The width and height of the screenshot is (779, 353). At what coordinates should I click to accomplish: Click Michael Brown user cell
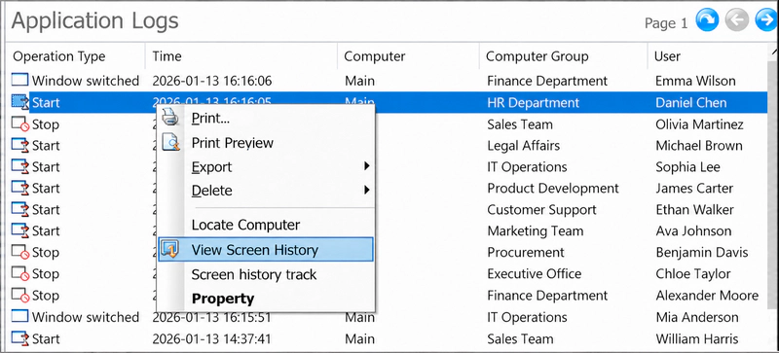(699, 146)
